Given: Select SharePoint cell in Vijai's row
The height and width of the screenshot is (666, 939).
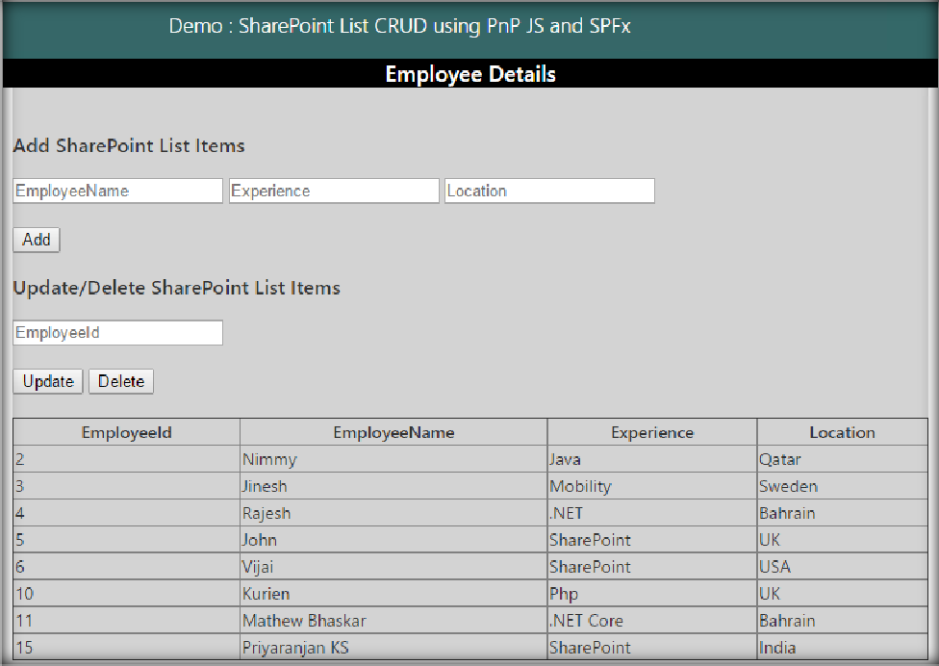Looking at the screenshot, I should pyautogui.click(x=652, y=567).
